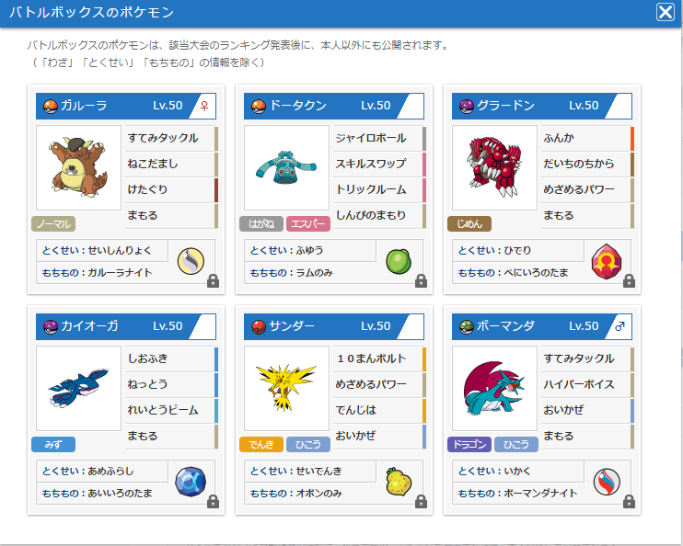Select the move ハイパーボイス

point(587,384)
